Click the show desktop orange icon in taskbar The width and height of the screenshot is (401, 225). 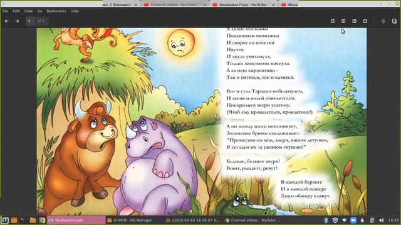[x=14, y=220]
